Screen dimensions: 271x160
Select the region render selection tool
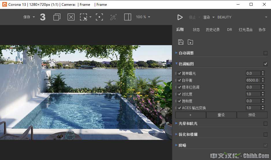84,17
